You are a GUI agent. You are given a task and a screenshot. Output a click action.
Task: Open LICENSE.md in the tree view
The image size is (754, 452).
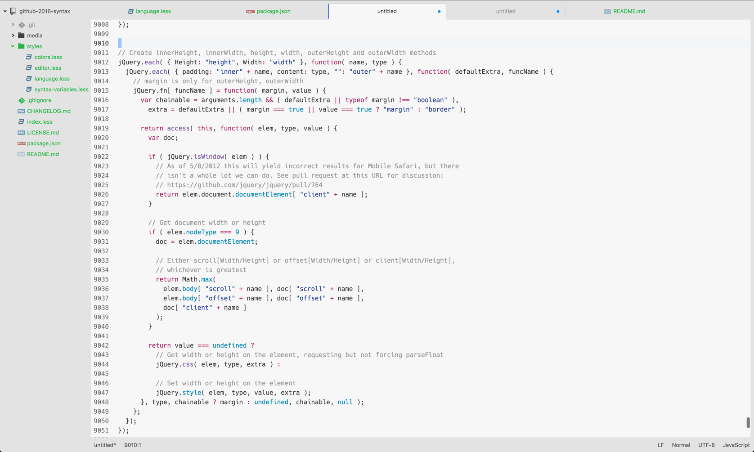click(x=43, y=133)
